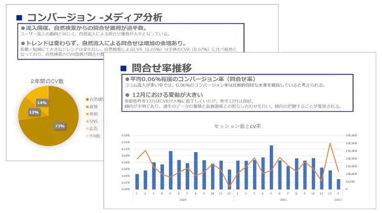
Task: Click the pie chart title 2年間のCV数
Action: tap(47, 81)
